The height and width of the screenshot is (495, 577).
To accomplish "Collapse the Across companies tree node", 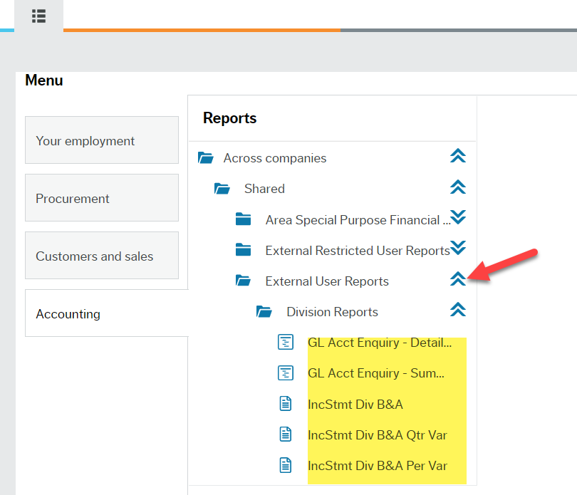I will [x=458, y=156].
